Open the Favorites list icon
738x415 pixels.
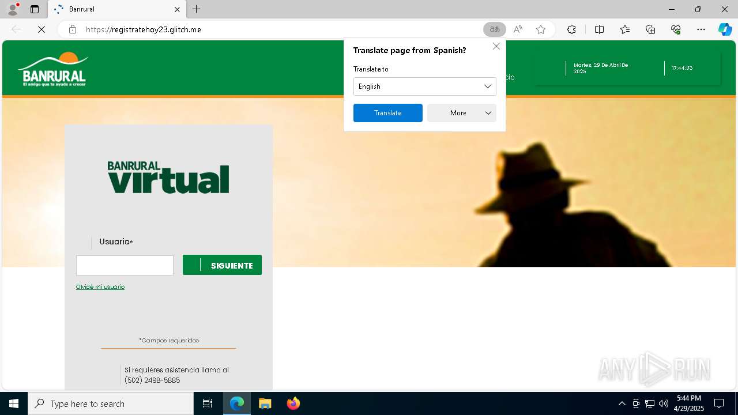625,29
